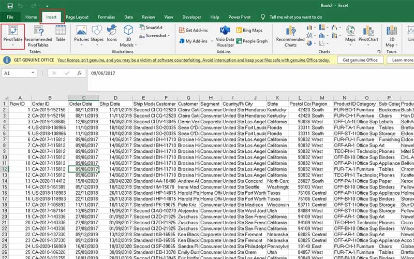Click the Redo arrow icon

[34, 6]
